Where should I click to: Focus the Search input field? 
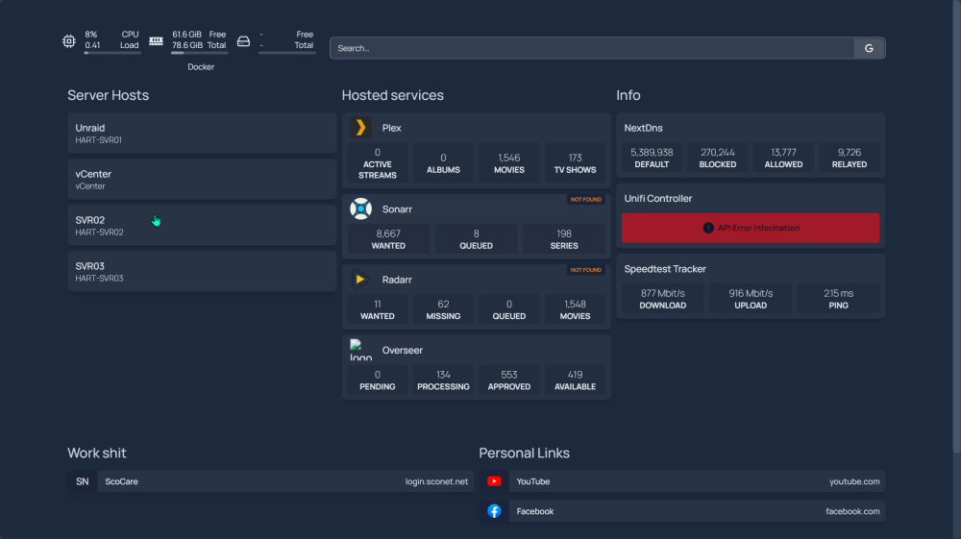pyautogui.click(x=592, y=48)
